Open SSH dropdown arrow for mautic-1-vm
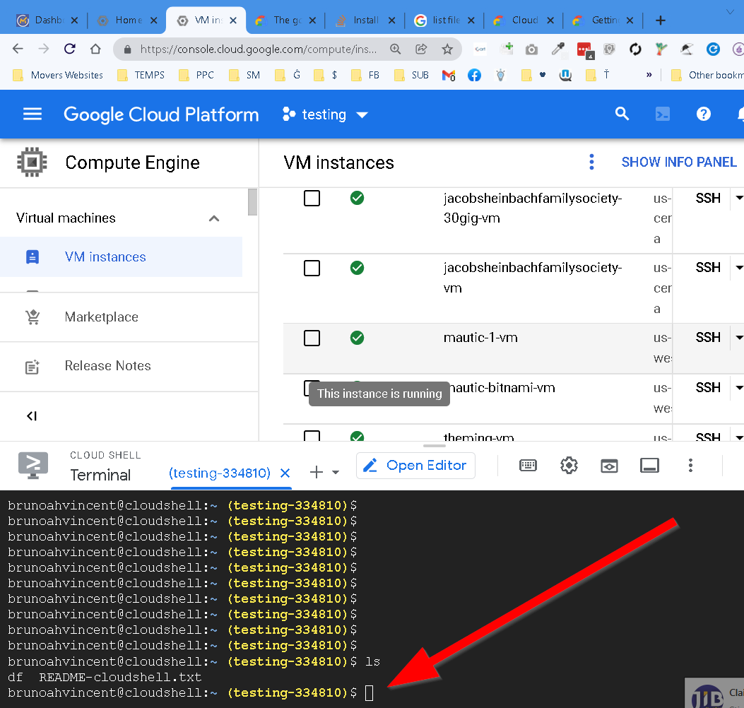Viewport: 744px width, 708px height. [738, 337]
